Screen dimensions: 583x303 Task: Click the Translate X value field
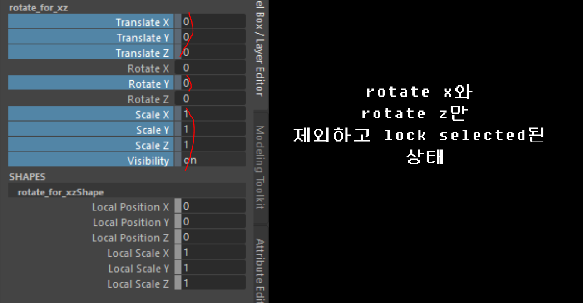click(213, 21)
